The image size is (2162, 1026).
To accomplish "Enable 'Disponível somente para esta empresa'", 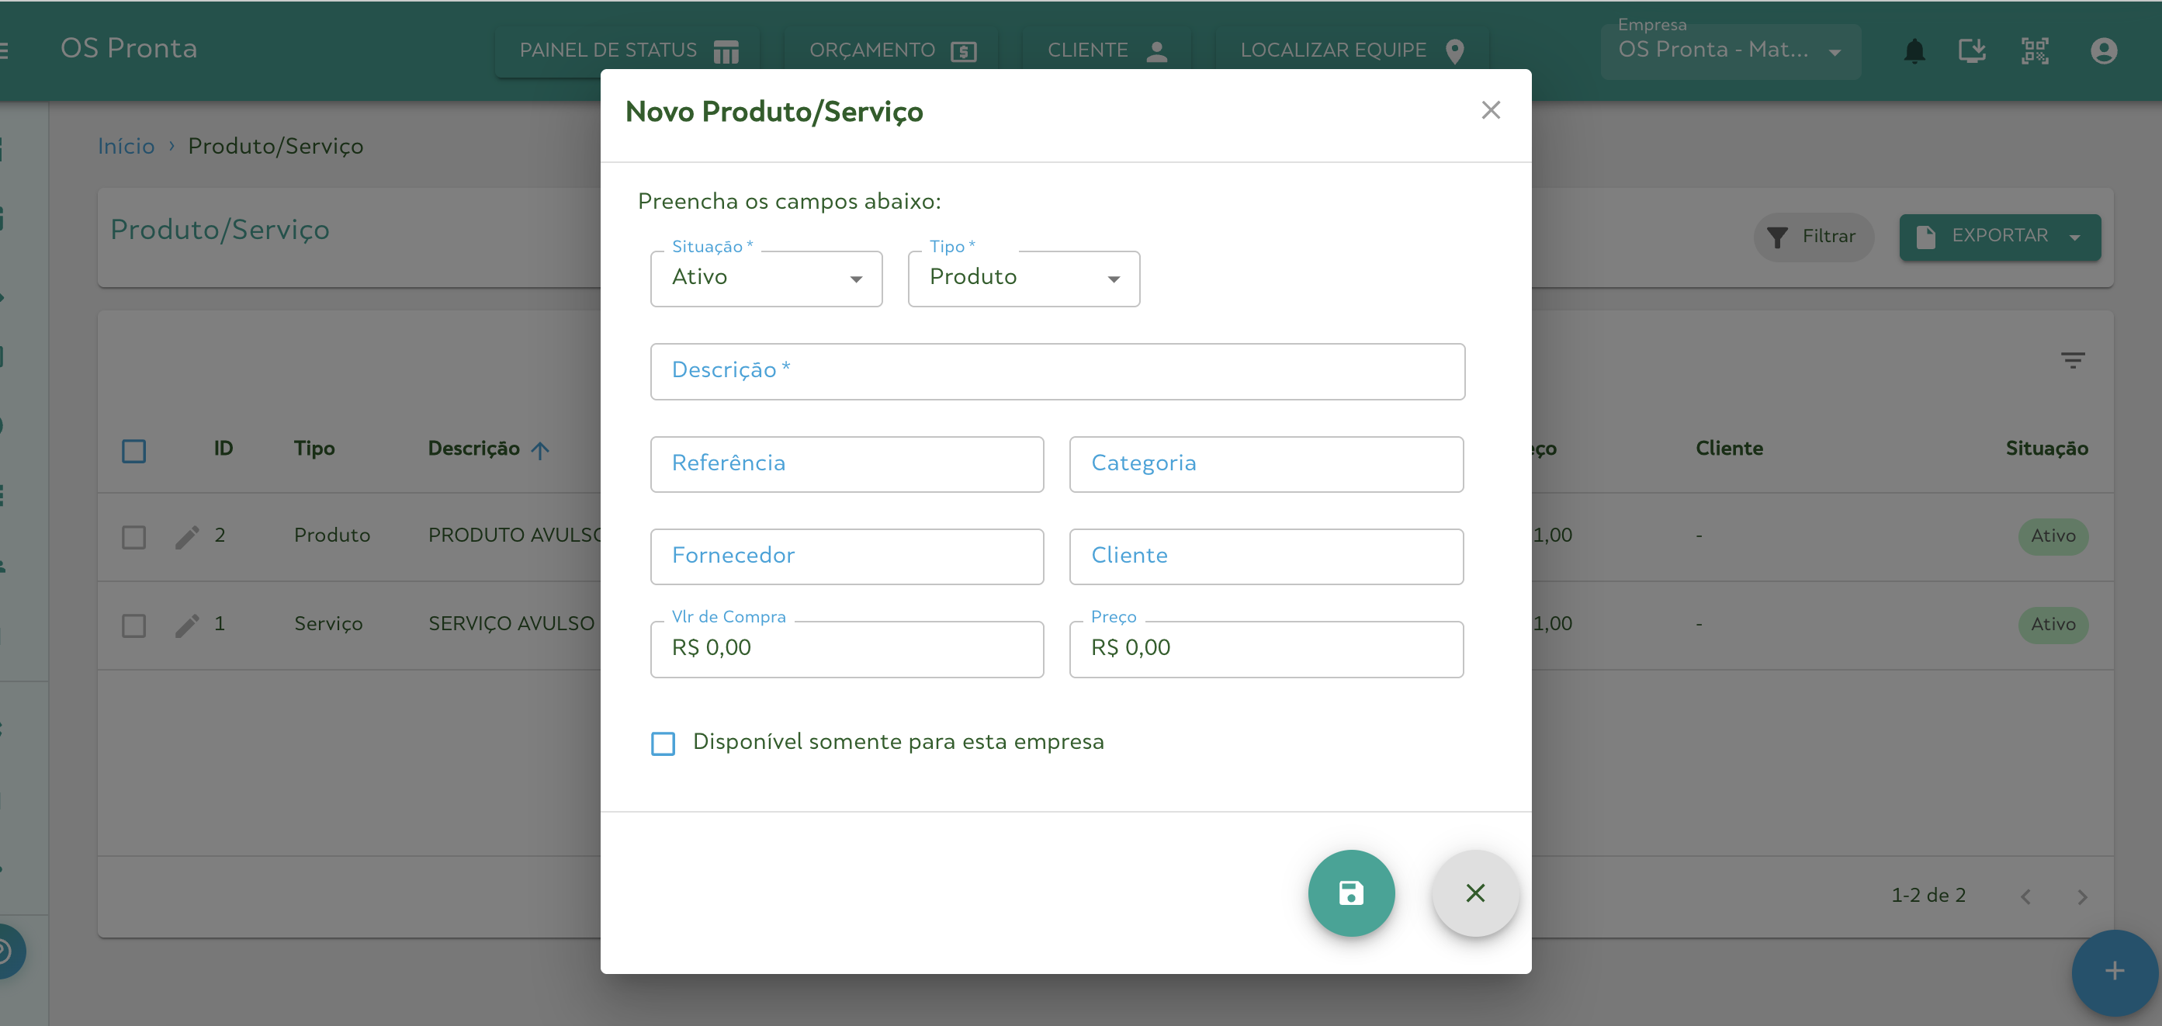I will tap(663, 743).
